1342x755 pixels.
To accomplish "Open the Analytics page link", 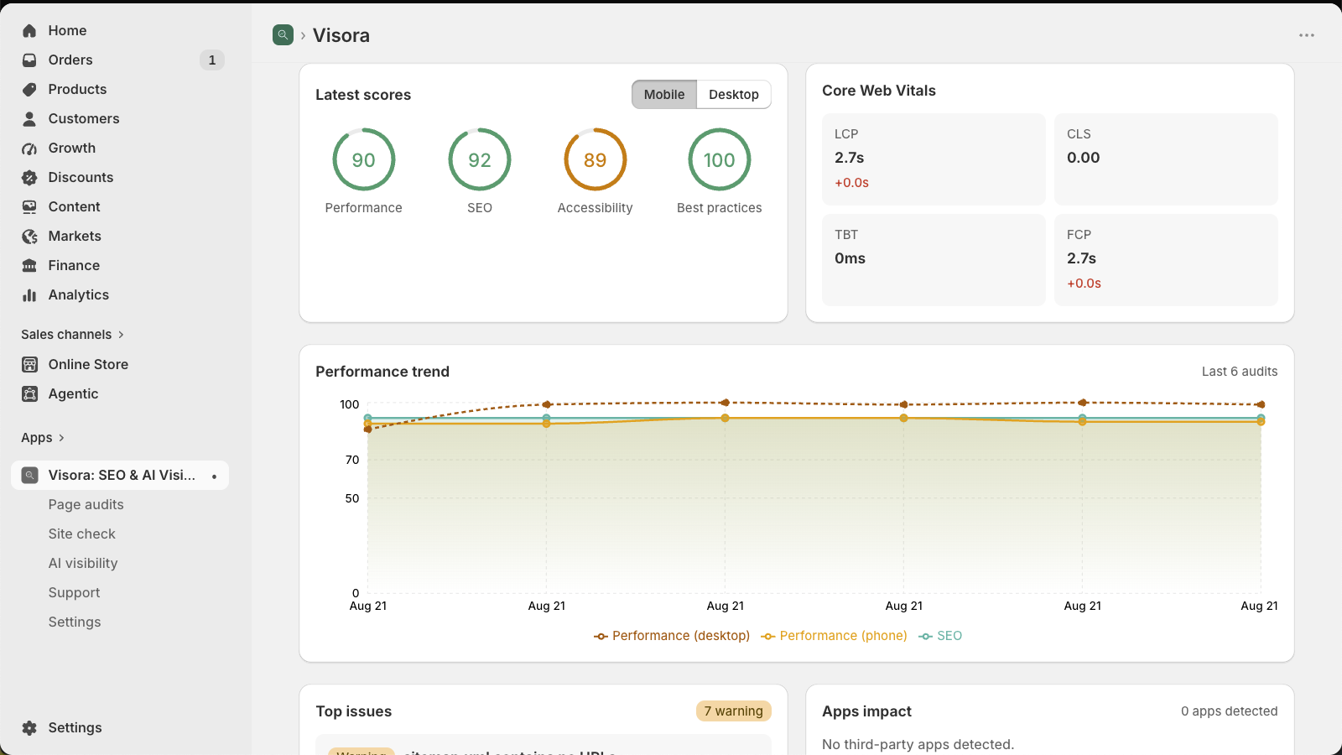I will (x=79, y=295).
